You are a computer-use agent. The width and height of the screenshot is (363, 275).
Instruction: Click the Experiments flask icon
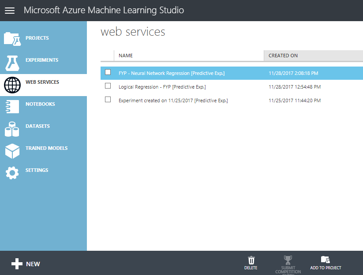coord(12,63)
